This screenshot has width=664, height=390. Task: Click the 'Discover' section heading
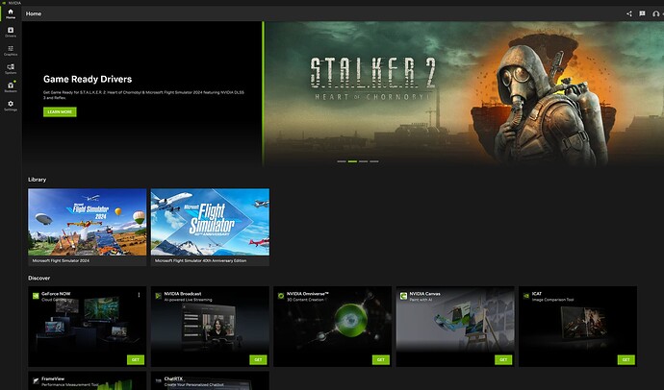coord(38,278)
